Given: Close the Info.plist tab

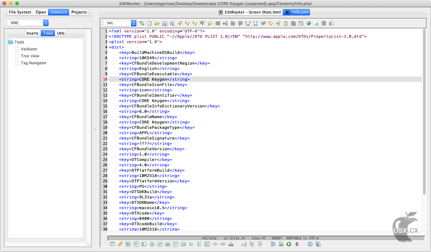Looking at the screenshot, I should tap(287, 12).
